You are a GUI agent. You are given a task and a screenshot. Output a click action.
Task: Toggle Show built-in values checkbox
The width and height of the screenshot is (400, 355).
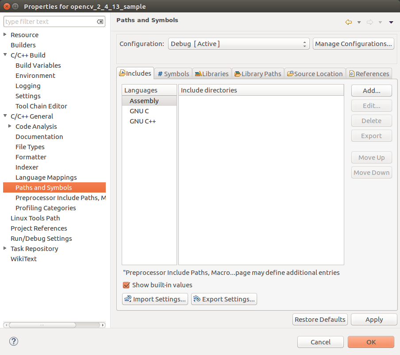[x=126, y=285]
